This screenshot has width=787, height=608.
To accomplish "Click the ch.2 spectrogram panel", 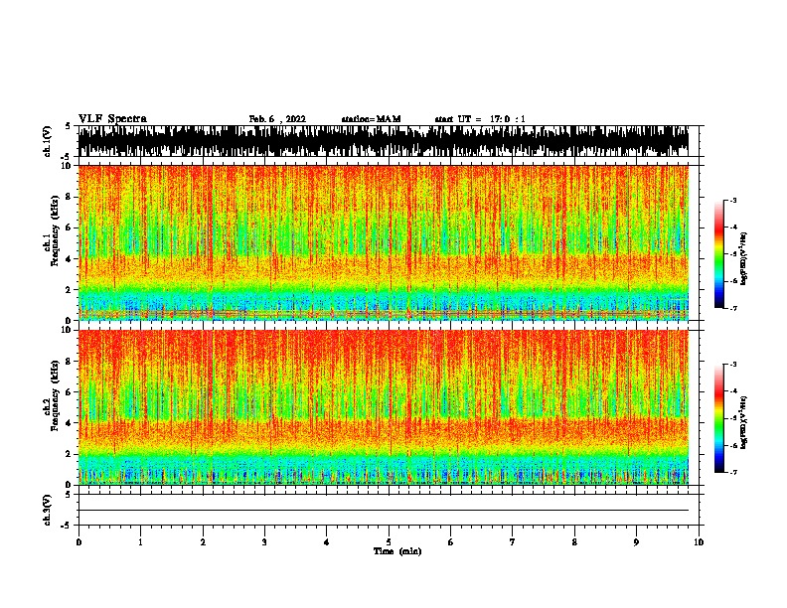I will [384, 407].
